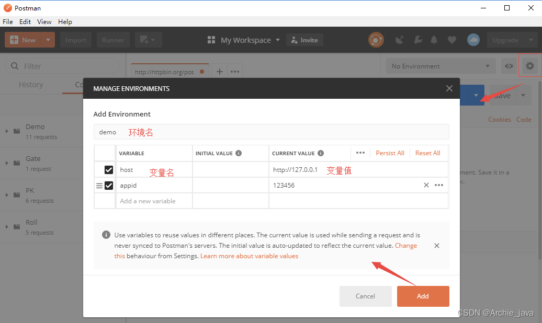Click the info icon beside Current Value
Screen dimensions: 542x323
click(320, 153)
